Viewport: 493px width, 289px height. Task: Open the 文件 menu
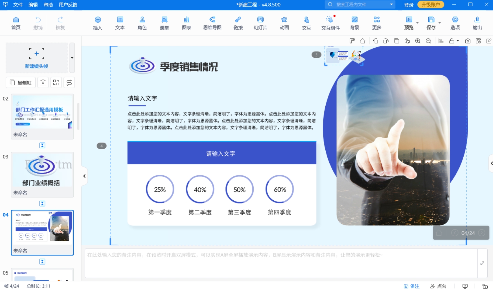pos(17,5)
